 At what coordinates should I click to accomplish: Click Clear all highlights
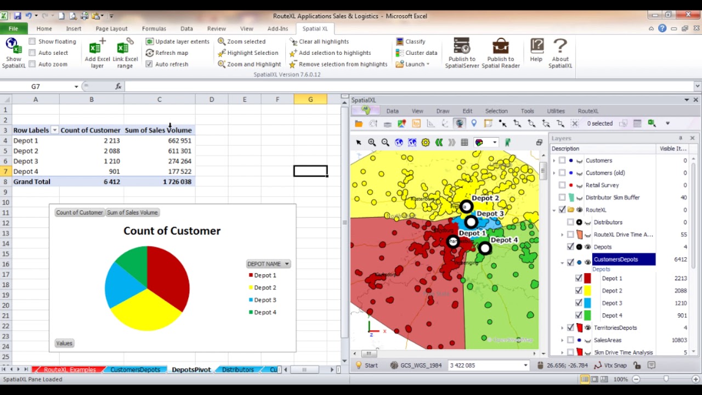319,41
